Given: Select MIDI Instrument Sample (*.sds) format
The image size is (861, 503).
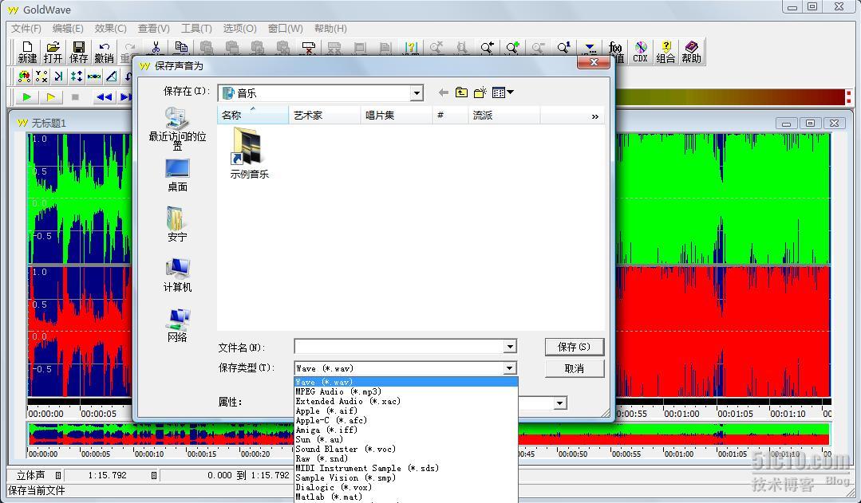Looking at the screenshot, I should tap(406, 468).
